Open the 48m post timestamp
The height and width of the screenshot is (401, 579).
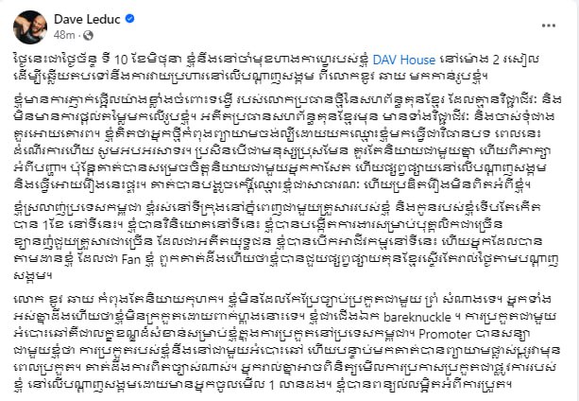[x=64, y=36]
